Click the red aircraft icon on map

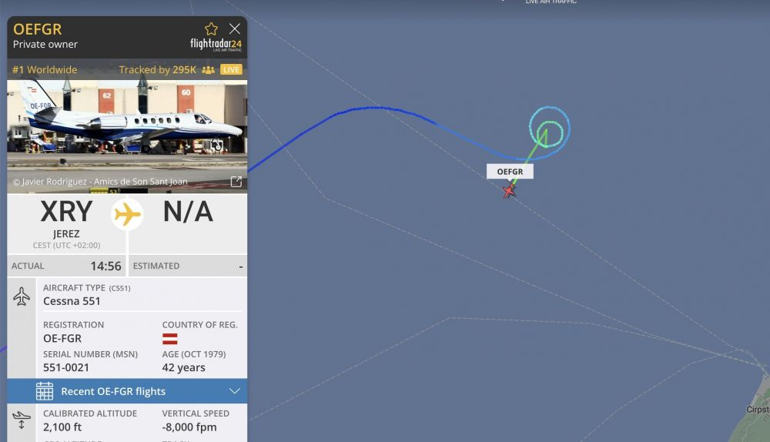(x=509, y=190)
